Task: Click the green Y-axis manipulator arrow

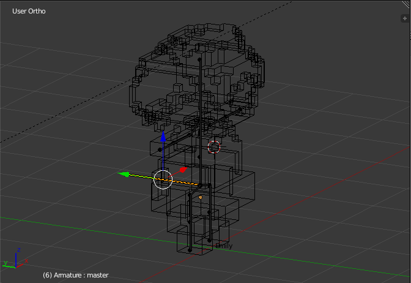Action: pyautogui.click(x=124, y=174)
